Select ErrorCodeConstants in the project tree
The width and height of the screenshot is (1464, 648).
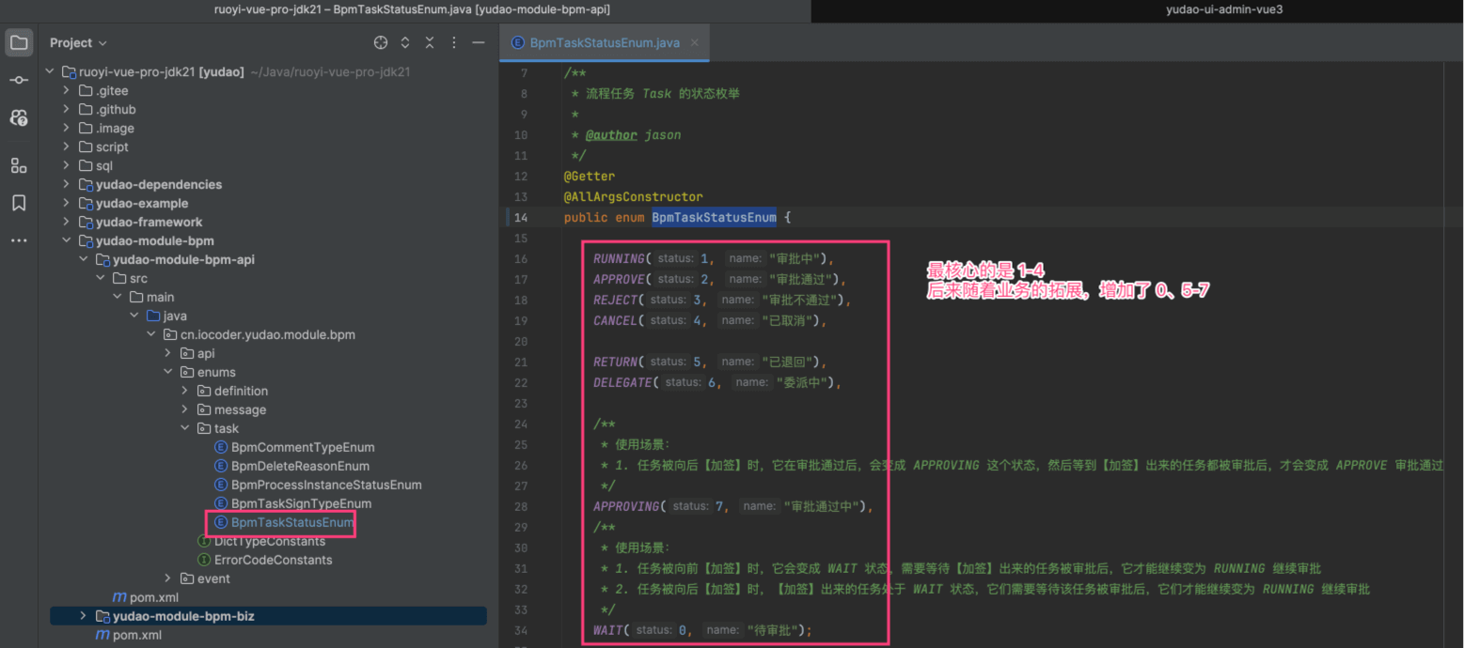[273, 560]
